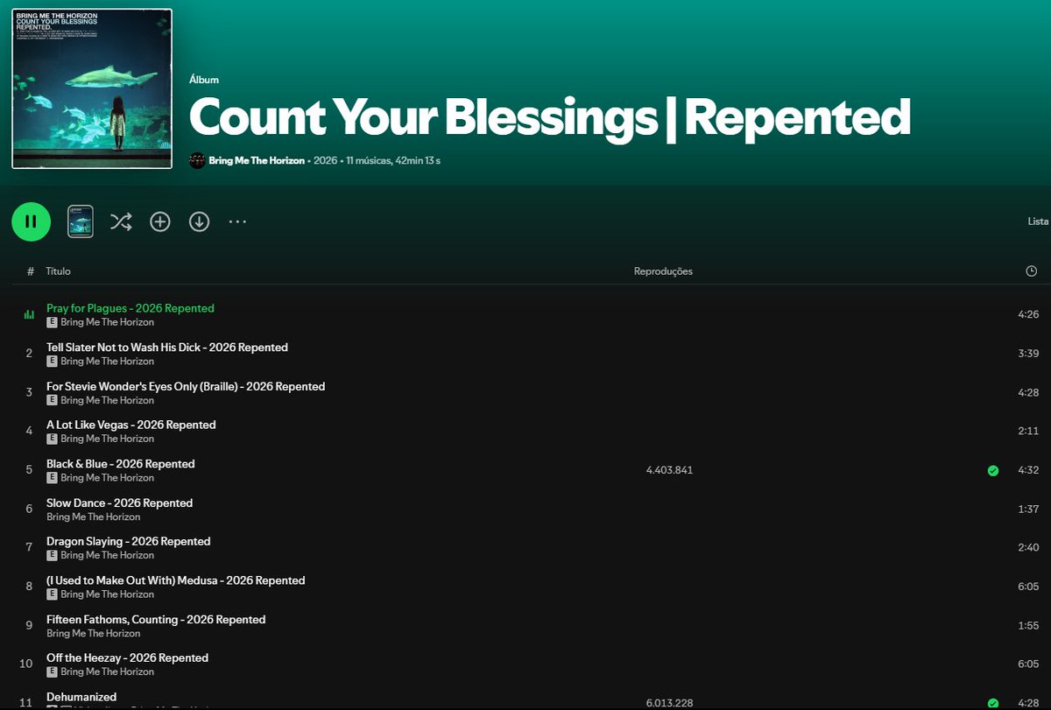Select Fifteen Fathoms, Counting - 2026 Repented
The height and width of the screenshot is (710, 1051).
click(156, 619)
